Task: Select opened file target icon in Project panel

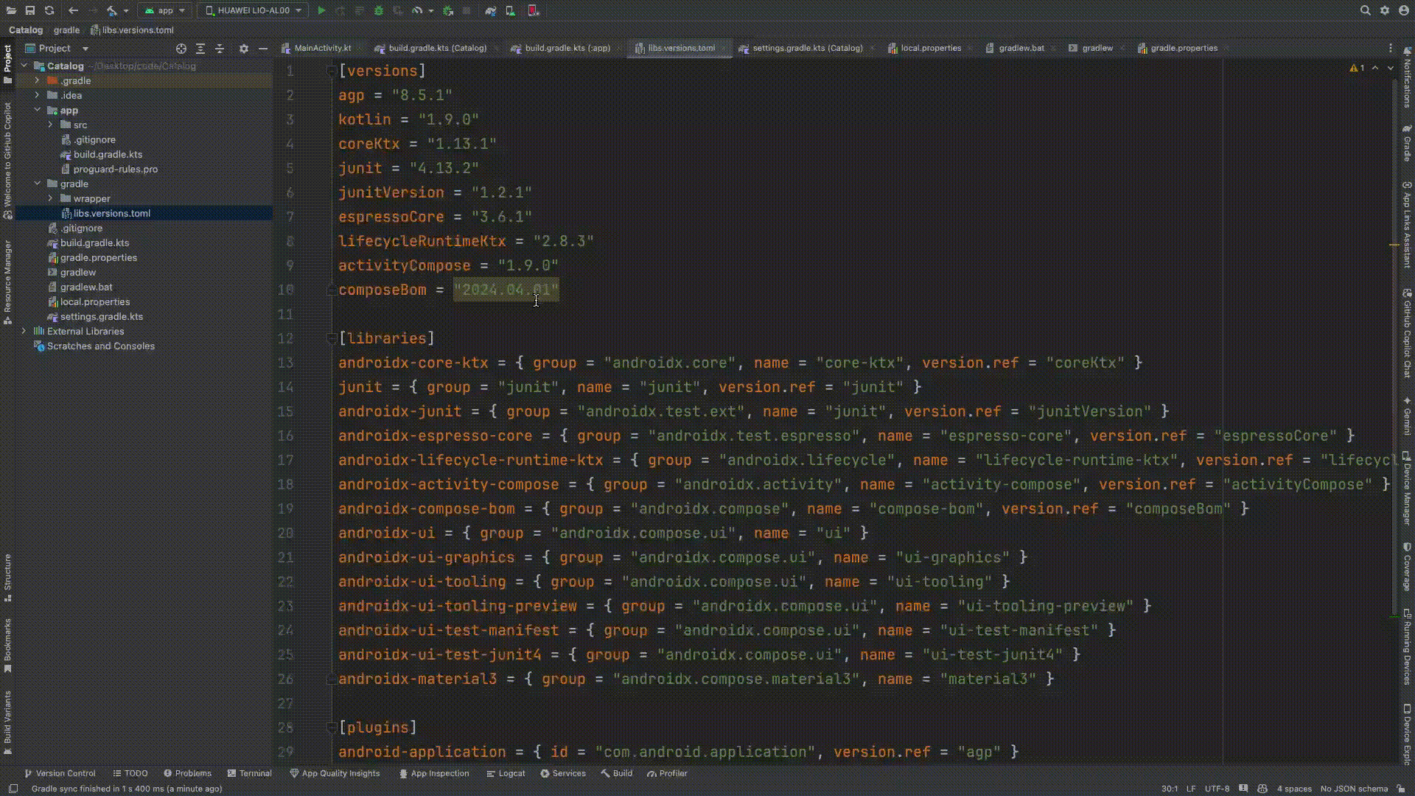Action: click(181, 49)
